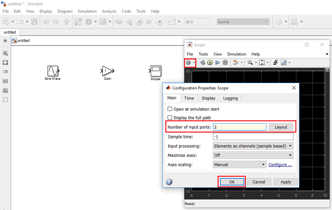
Task: Click Image icon in left palette
Action: point(5,91)
